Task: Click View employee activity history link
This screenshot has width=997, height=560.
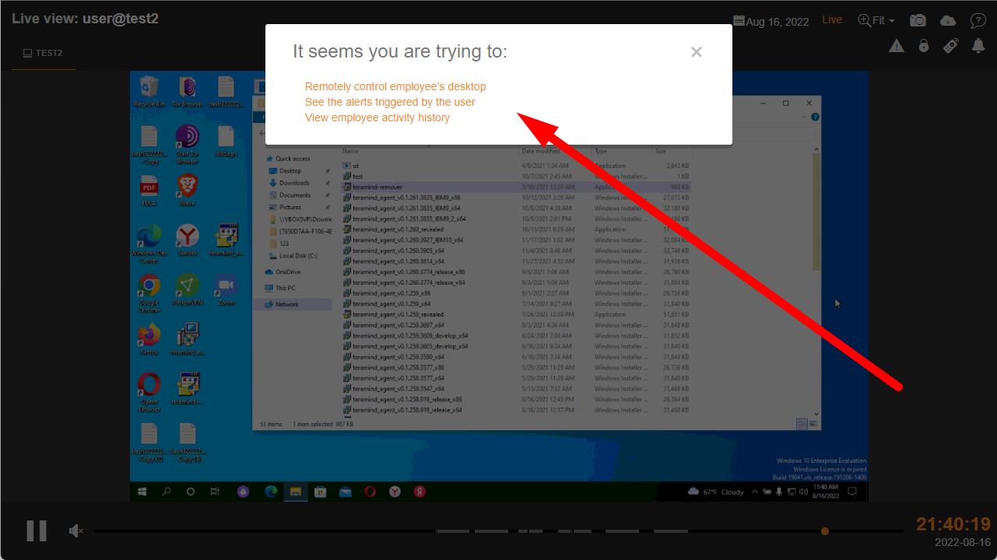Action: 377,117
